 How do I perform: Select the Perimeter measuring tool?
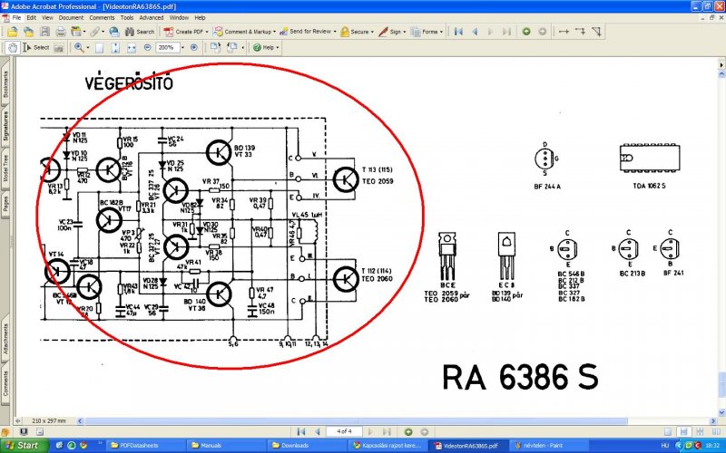tap(580, 32)
